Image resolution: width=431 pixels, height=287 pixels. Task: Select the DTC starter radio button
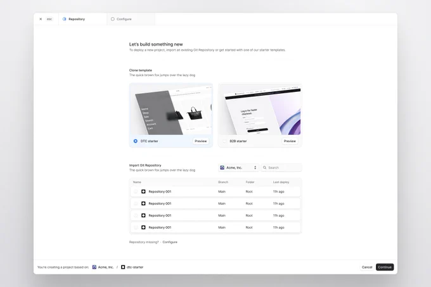(136, 141)
